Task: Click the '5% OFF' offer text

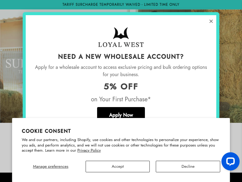Action: tap(121, 87)
